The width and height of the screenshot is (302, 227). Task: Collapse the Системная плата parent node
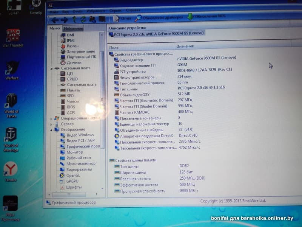tap(51, 68)
